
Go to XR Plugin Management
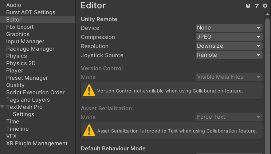[37, 143]
